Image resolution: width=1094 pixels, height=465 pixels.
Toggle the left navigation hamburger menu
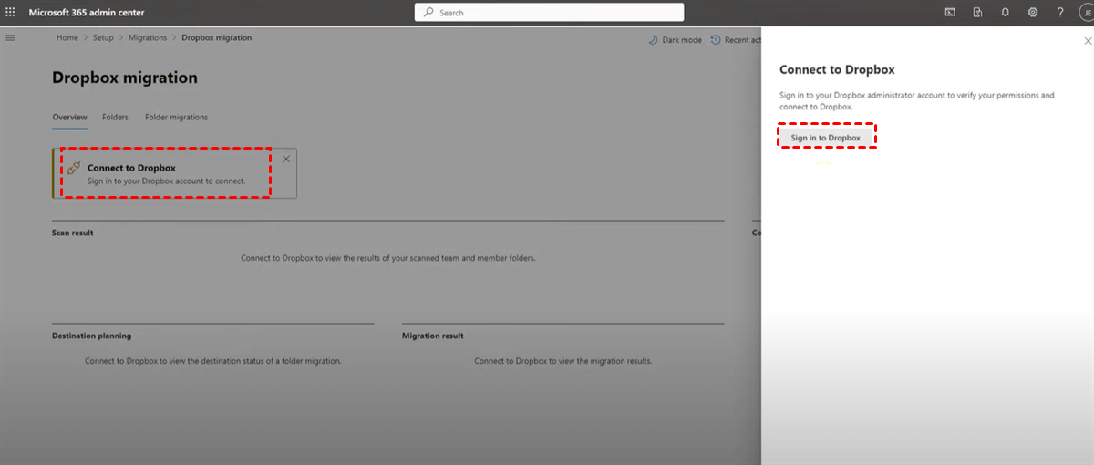(11, 37)
